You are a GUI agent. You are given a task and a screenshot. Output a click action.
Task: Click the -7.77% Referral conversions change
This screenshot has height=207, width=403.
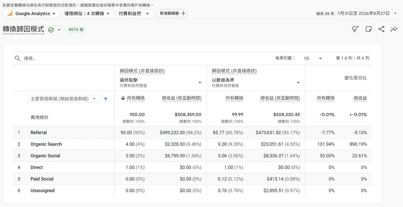click(328, 133)
